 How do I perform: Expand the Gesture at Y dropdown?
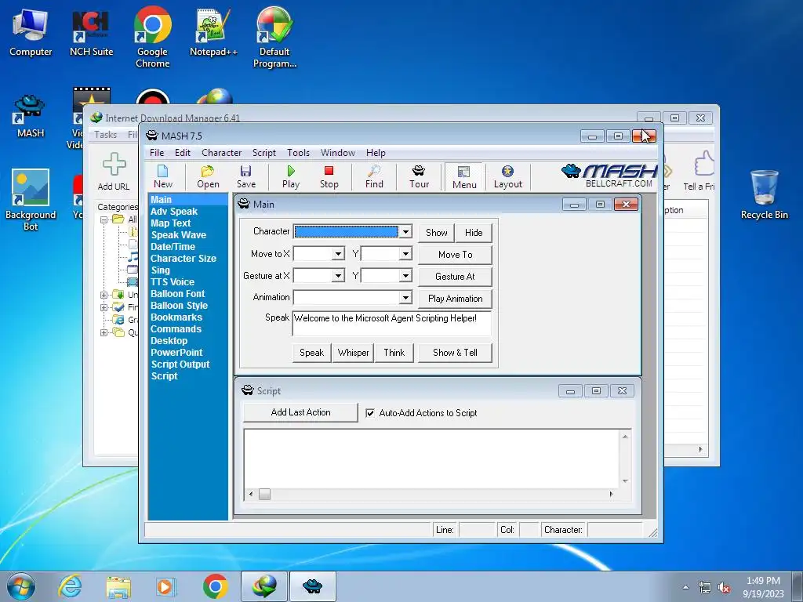pyautogui.click(x=405, y=275)
